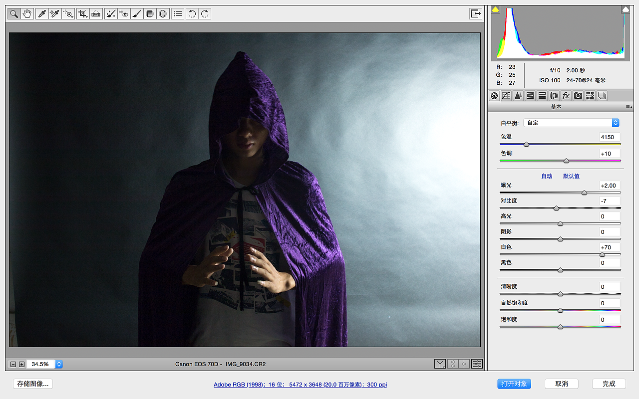Open workflow options link Adobe RGB (1998)
This screenshot has width=639, height=399.
pyautogui.click(x=300, y=385)
